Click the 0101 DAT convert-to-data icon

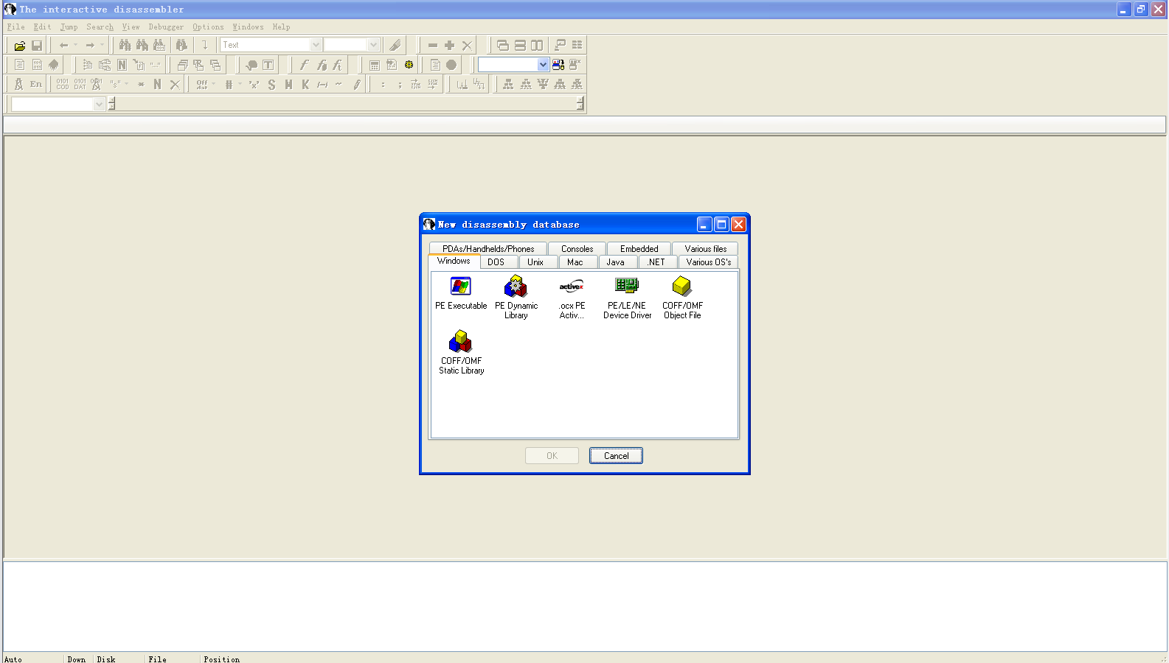[80, 85]
